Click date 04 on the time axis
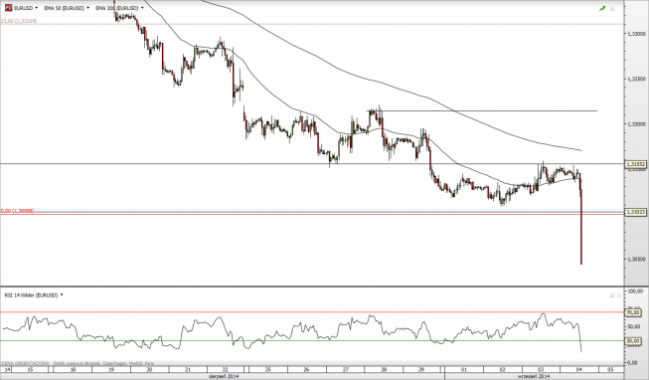 [579, 369]
